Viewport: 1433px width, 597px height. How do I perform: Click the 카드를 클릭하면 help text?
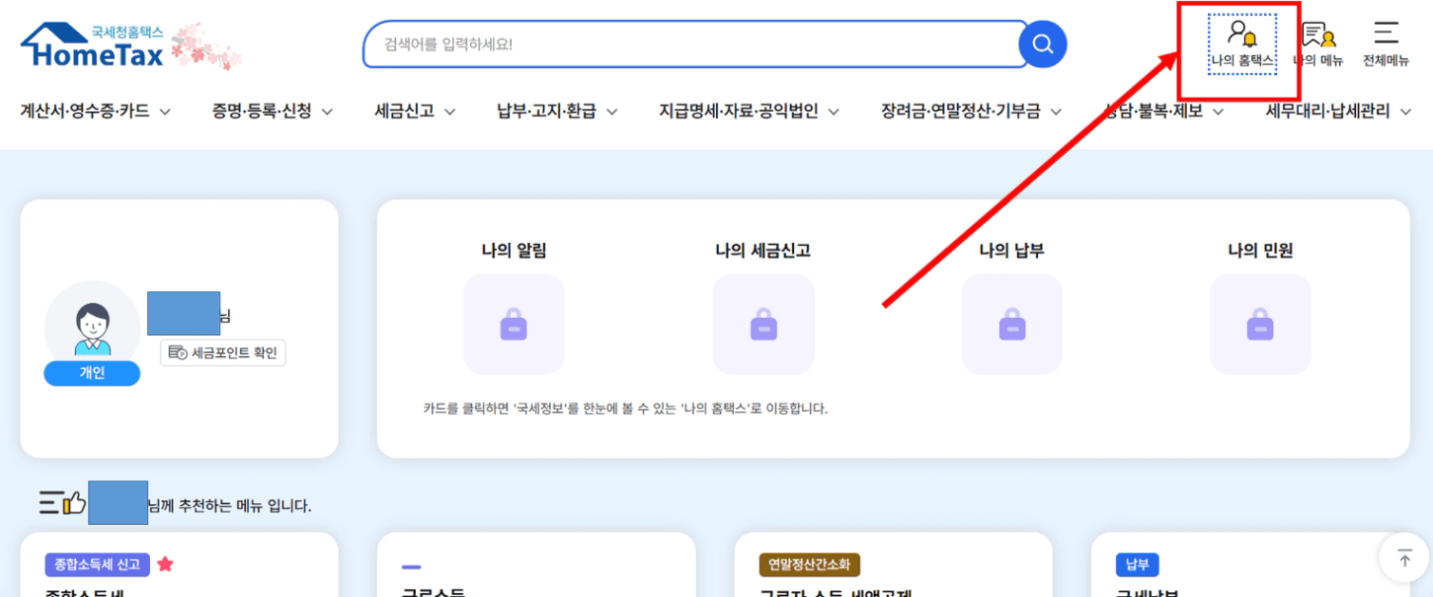click(625, 408)
